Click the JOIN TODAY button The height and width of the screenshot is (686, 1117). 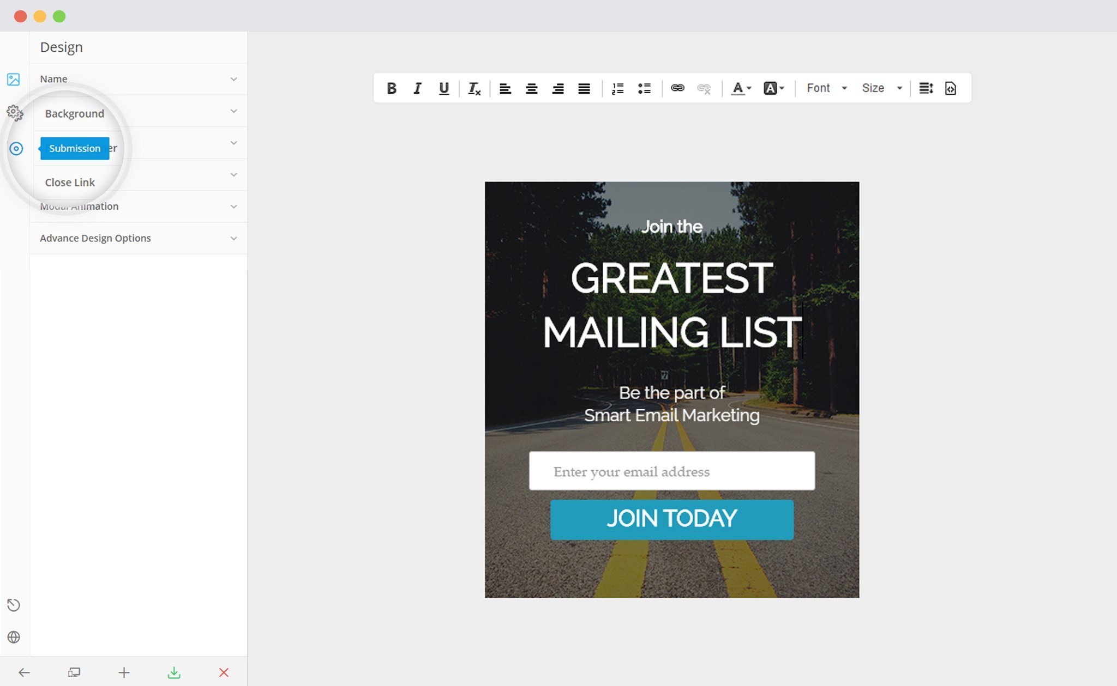coord(671,519)
